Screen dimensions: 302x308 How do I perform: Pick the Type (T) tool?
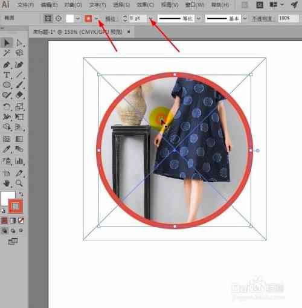pos(7,75)
